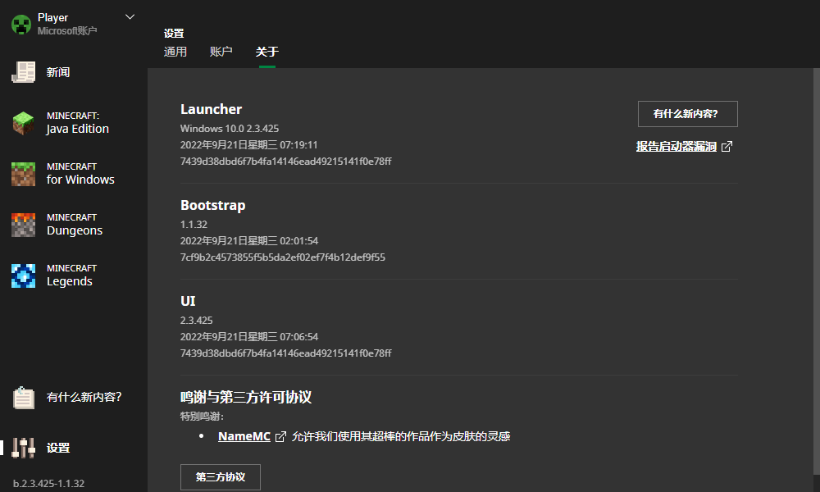This screenshot has height=492, width=820.
Task: Click the 有什么新内容? button
Action: click(687, 113)
